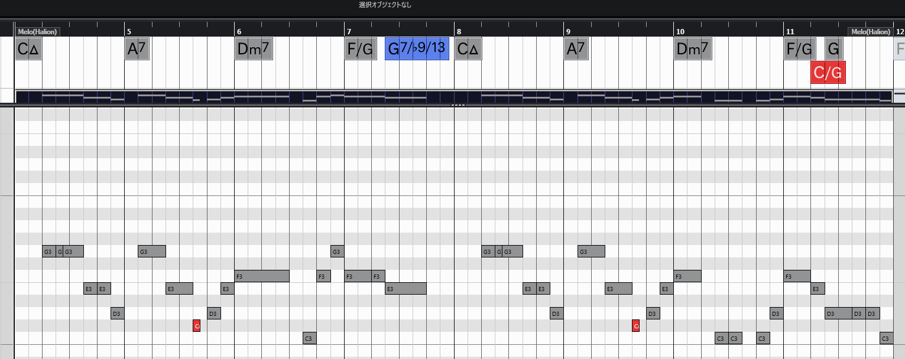The width and height of the screenshot is (905, 359).
Task: Select the red C/G chord event
Action: click(x=828, y=73)
